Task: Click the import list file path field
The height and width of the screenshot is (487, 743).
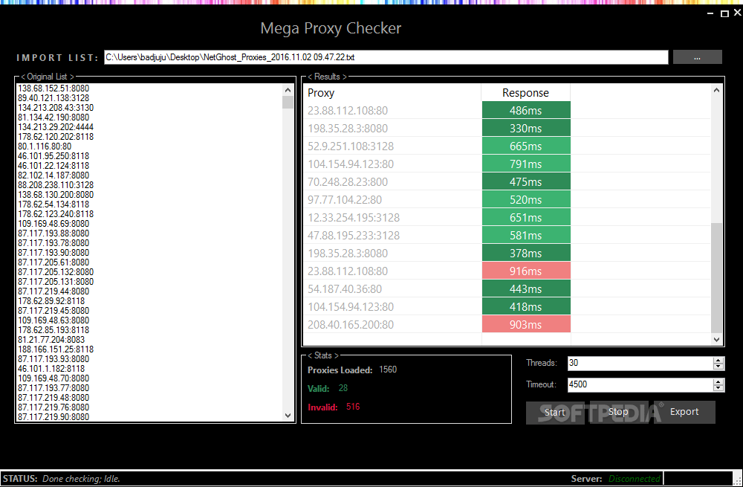Action: 386,57
